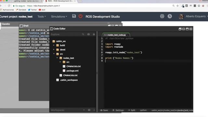Image resolution: width=208 pixels, height=117 pixels.
Task: Open Settings in the editor status bar
Action: tap(118, 110)
